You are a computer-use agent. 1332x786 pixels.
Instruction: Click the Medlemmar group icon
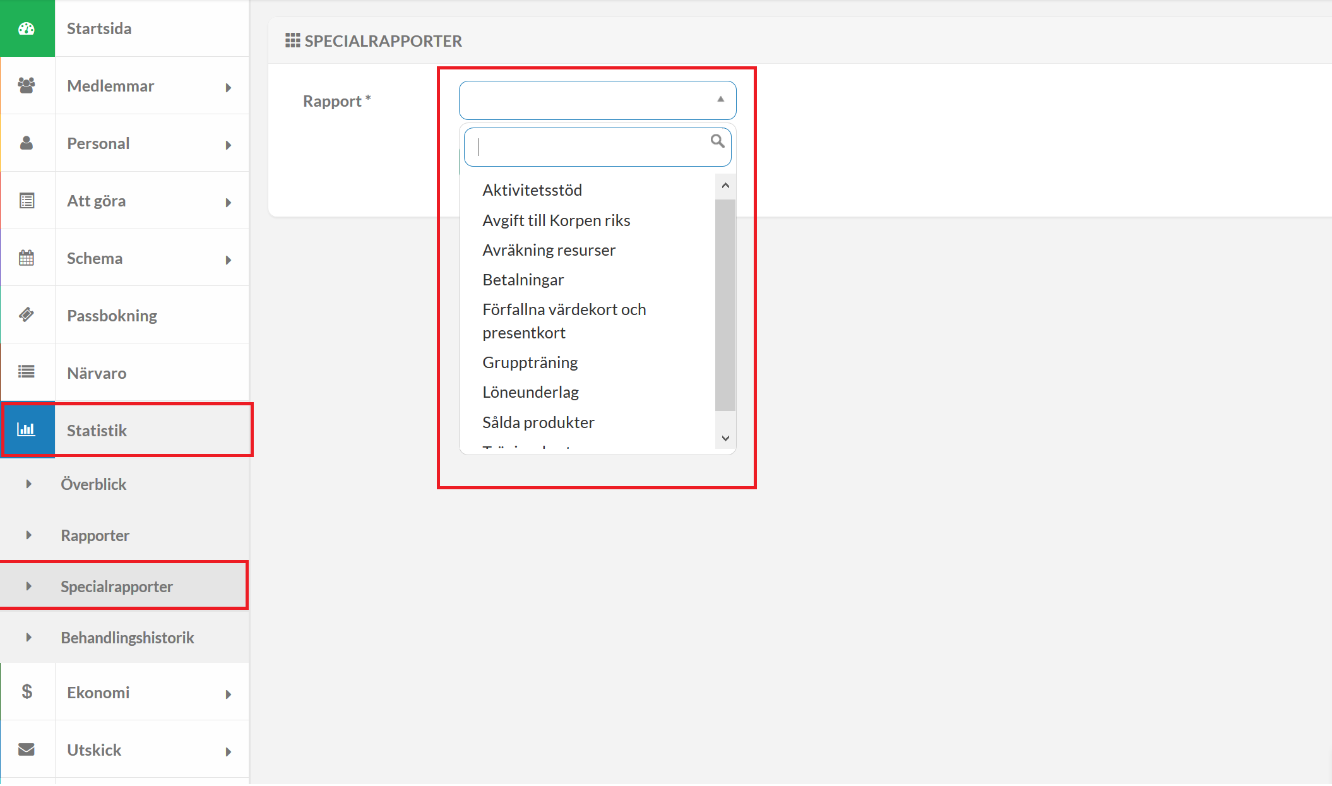[27, 85]
